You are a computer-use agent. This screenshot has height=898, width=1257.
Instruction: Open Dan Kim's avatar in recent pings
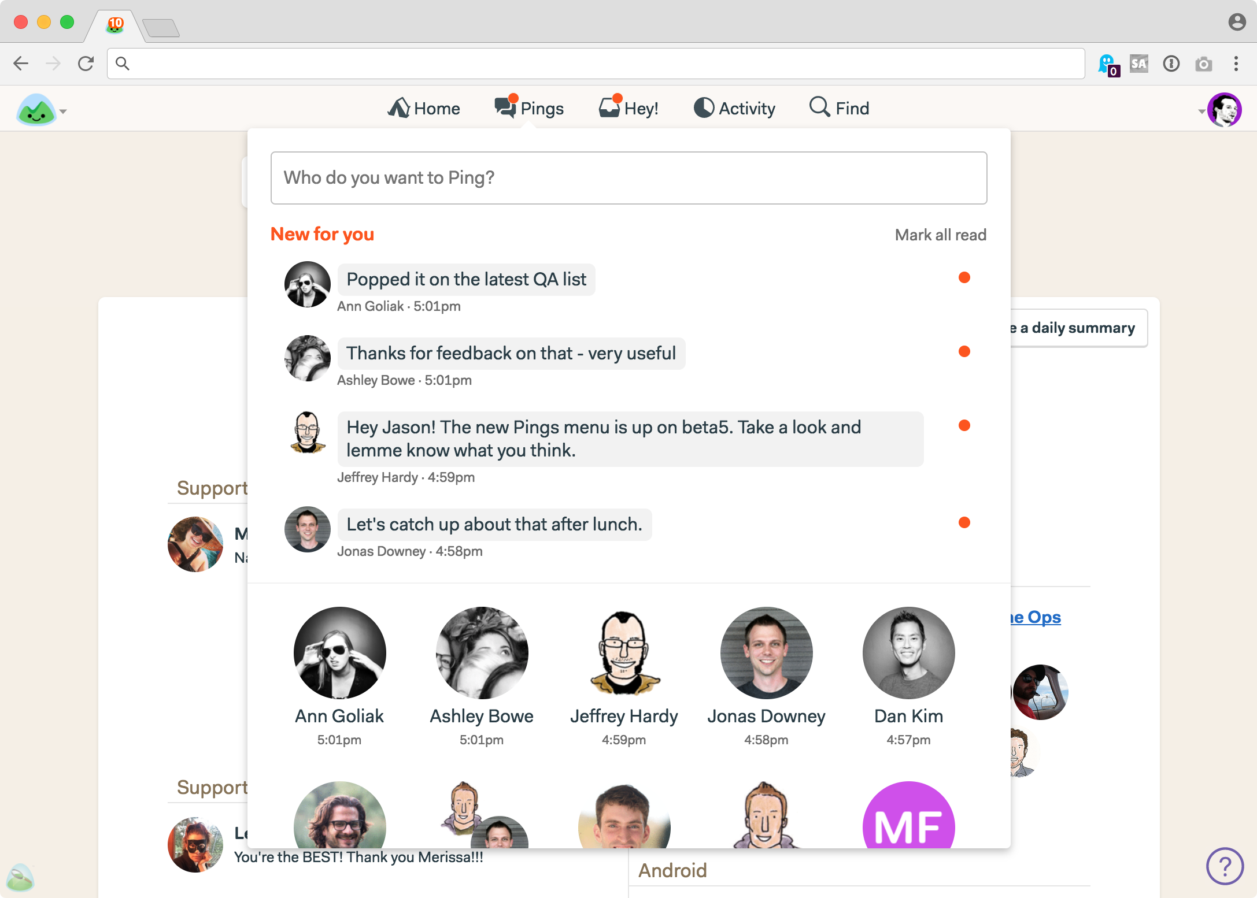908,653
